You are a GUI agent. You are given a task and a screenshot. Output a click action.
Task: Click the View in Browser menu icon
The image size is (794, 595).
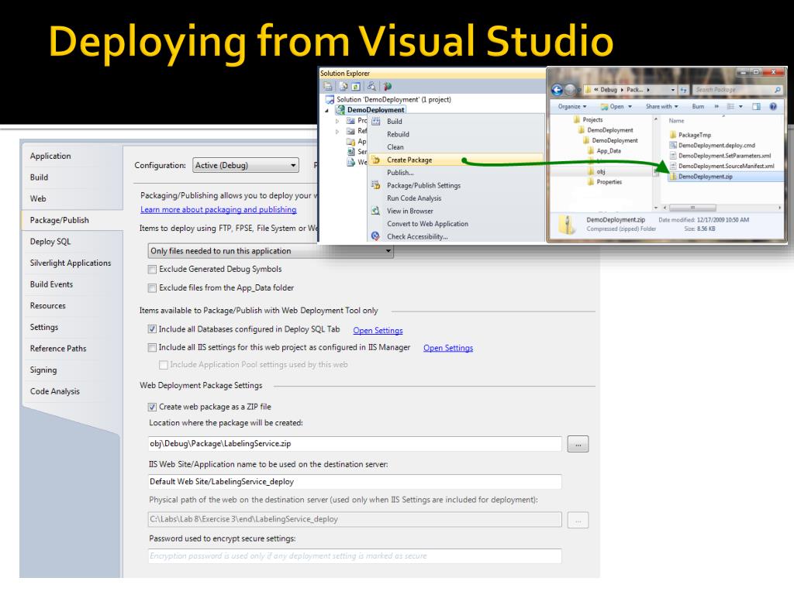376,211
